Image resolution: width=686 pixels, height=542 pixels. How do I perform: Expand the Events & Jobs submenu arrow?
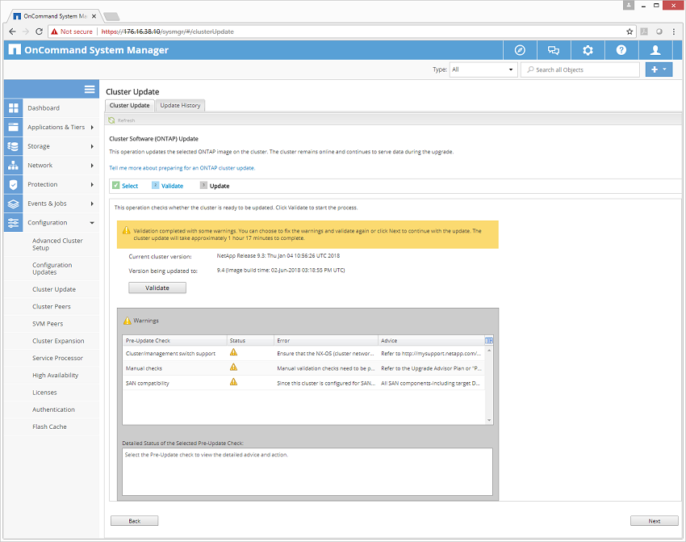click(92, 204)
